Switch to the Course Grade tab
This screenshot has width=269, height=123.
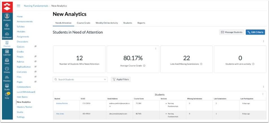click(x=83, y=23)
